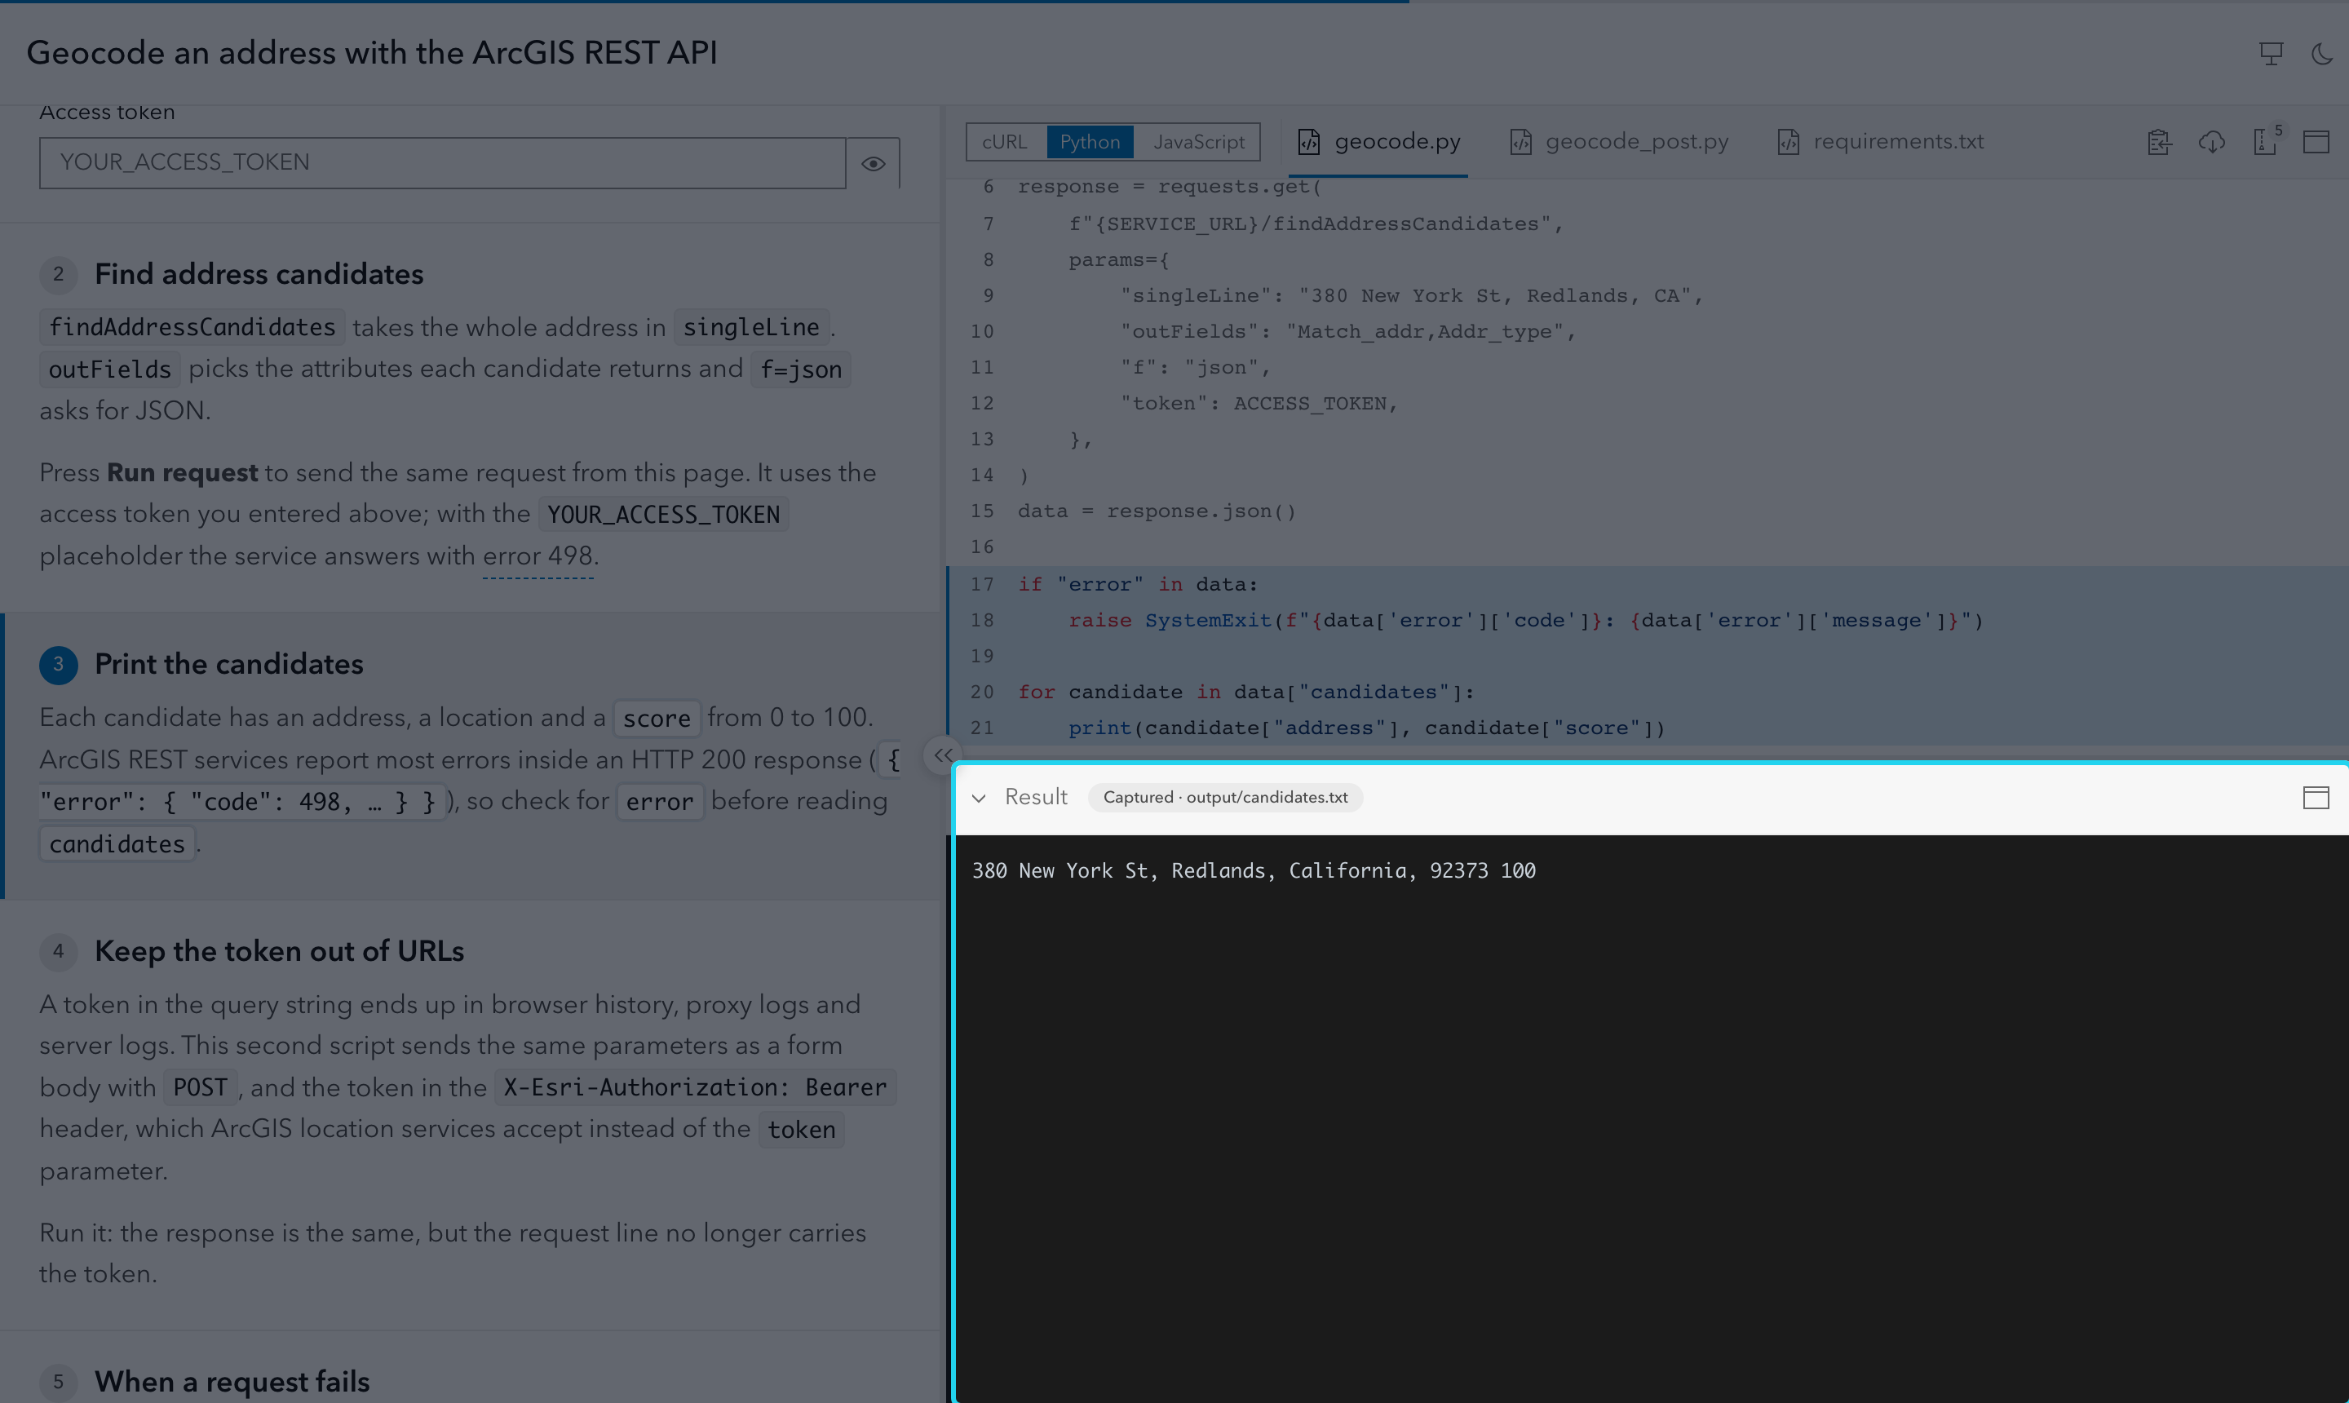This screenshot has height=1403, width=2349.
Task: Maximize the Result panel with the window icon
Action: [x=2316, y=798]
